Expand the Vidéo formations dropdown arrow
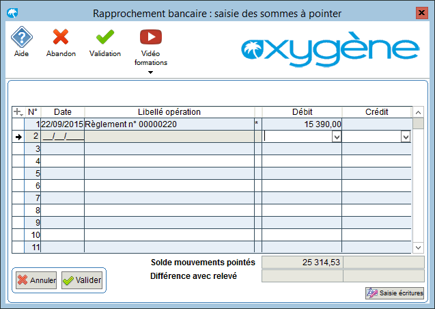This screenshot has width=435, height=309. click(151, 72)
